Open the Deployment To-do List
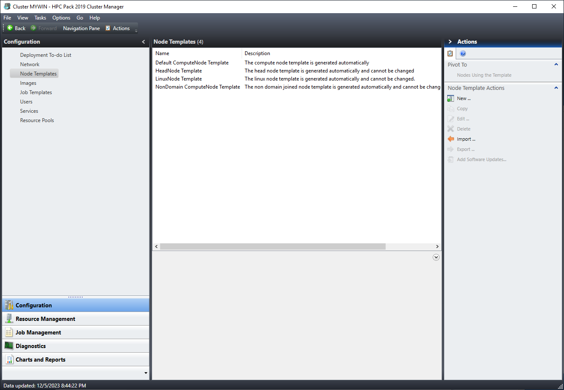This screenshot has width=564, height=390. (x=45, y=55)
